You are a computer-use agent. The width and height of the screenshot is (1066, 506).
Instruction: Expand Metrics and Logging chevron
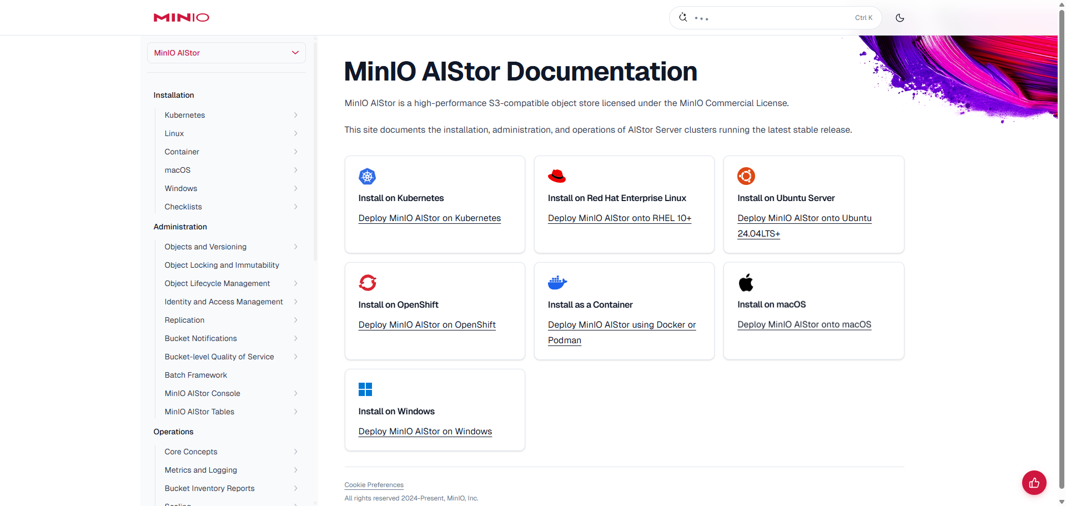tap(295, 470)
